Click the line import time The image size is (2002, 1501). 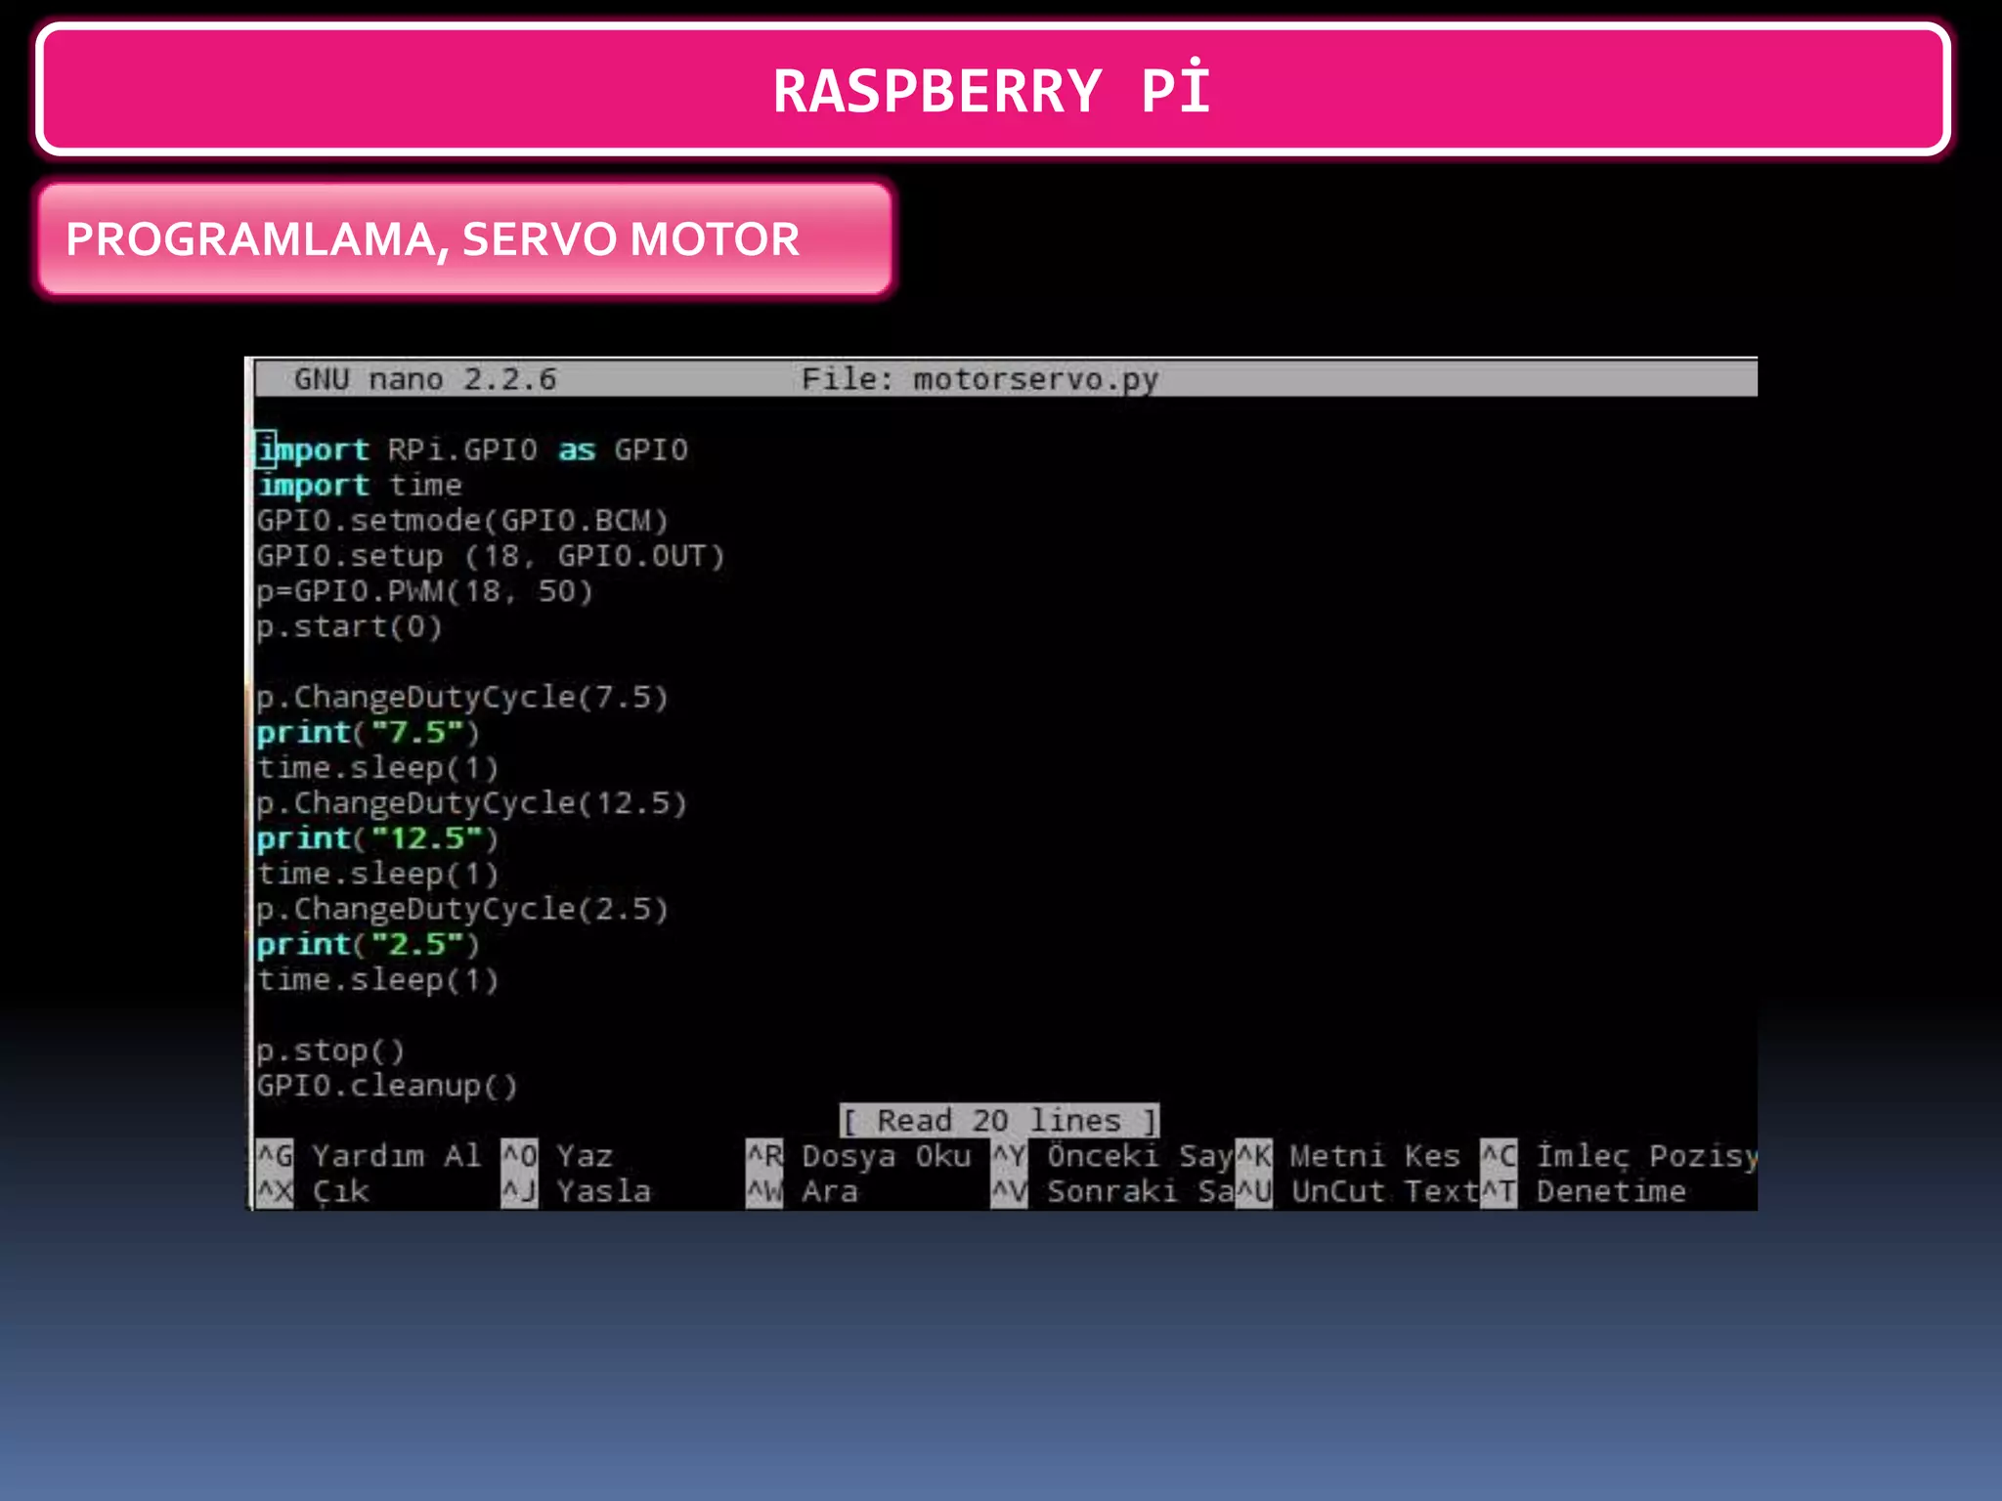pyautogui.click(x=359, y=486)
